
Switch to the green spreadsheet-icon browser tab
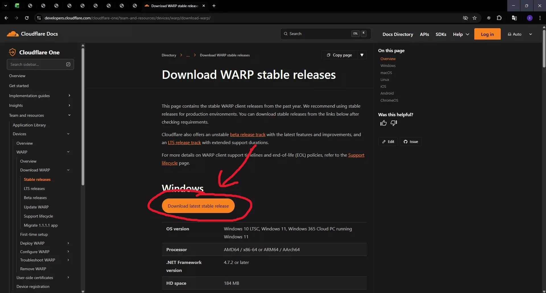coord(17,6)
